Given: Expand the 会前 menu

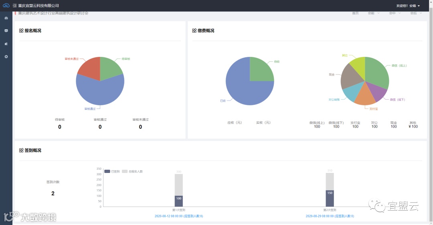Looking at the screenshot, I should click(x=374, y=13).
